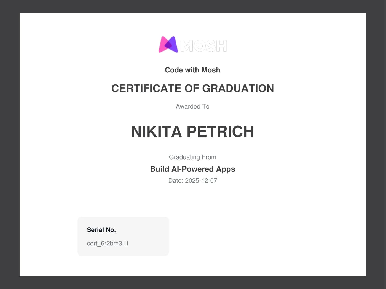Click the 'Graduating From' label

(x=192, y=157)
